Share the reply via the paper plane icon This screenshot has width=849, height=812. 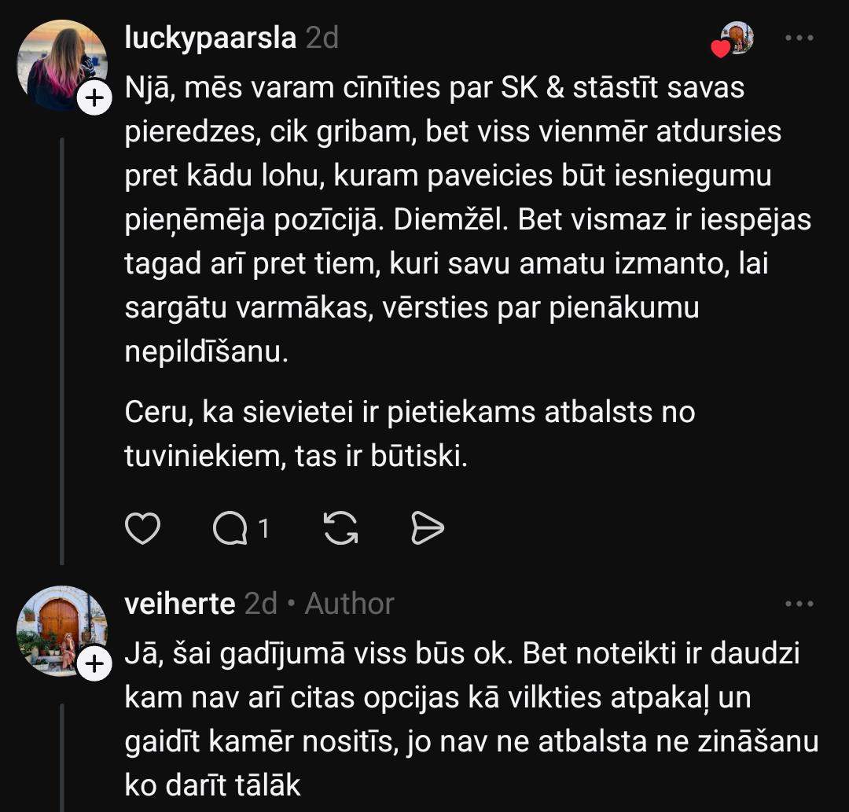click(428, 530)
